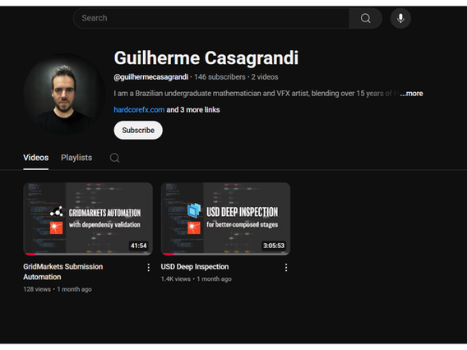This screenshot has height=350, width=467.
Task: Activate voice search microphone
Action: (x=400, y=18)
